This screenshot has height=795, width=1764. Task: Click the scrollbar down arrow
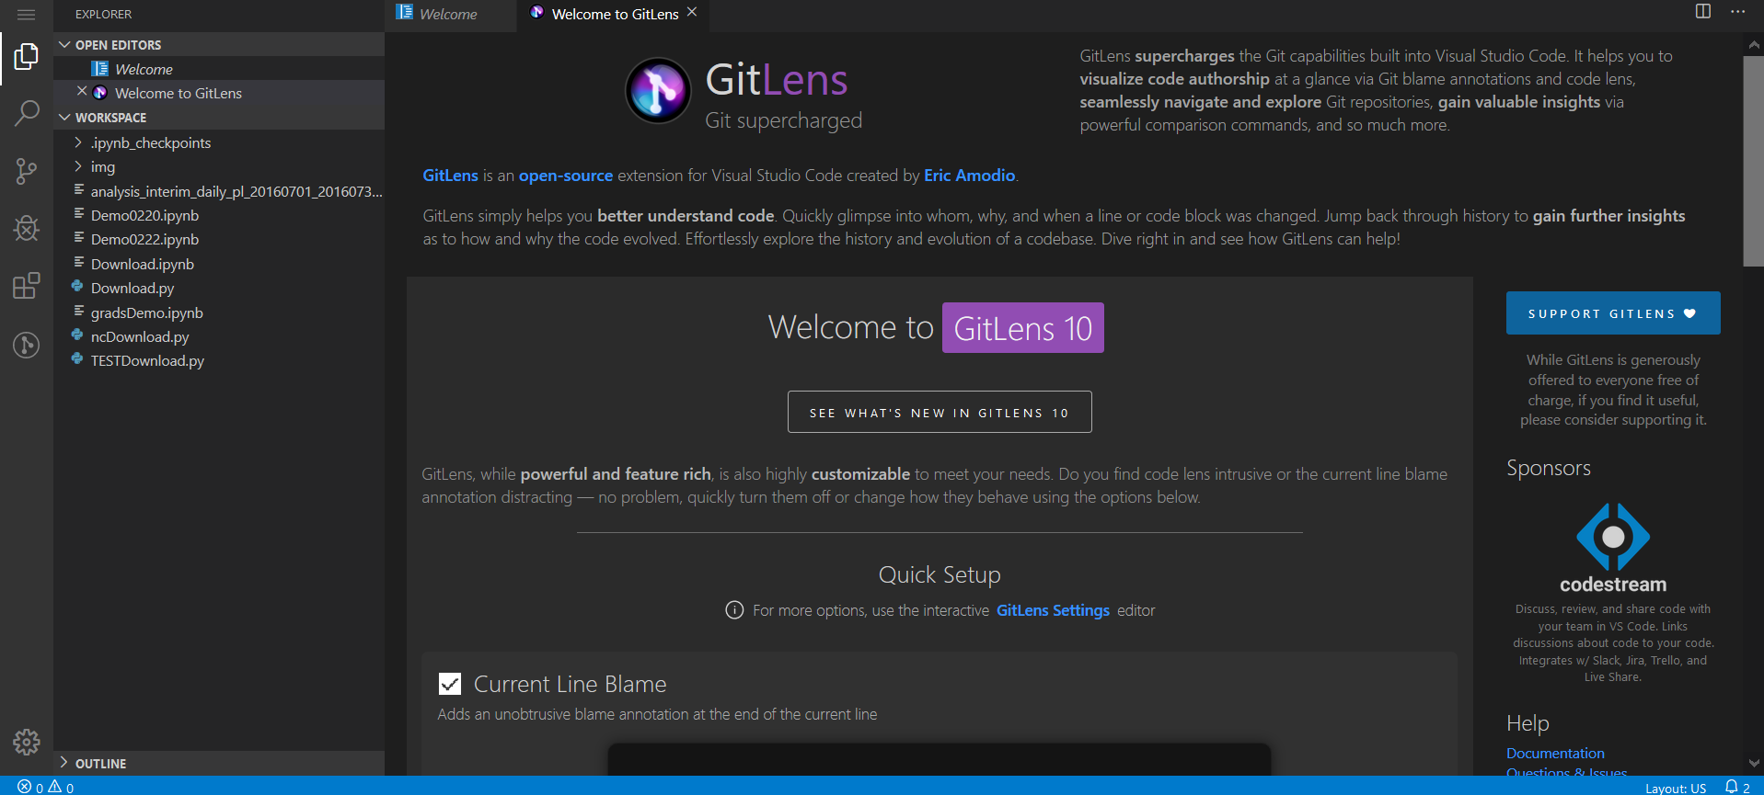click(x=1753, y=764)
